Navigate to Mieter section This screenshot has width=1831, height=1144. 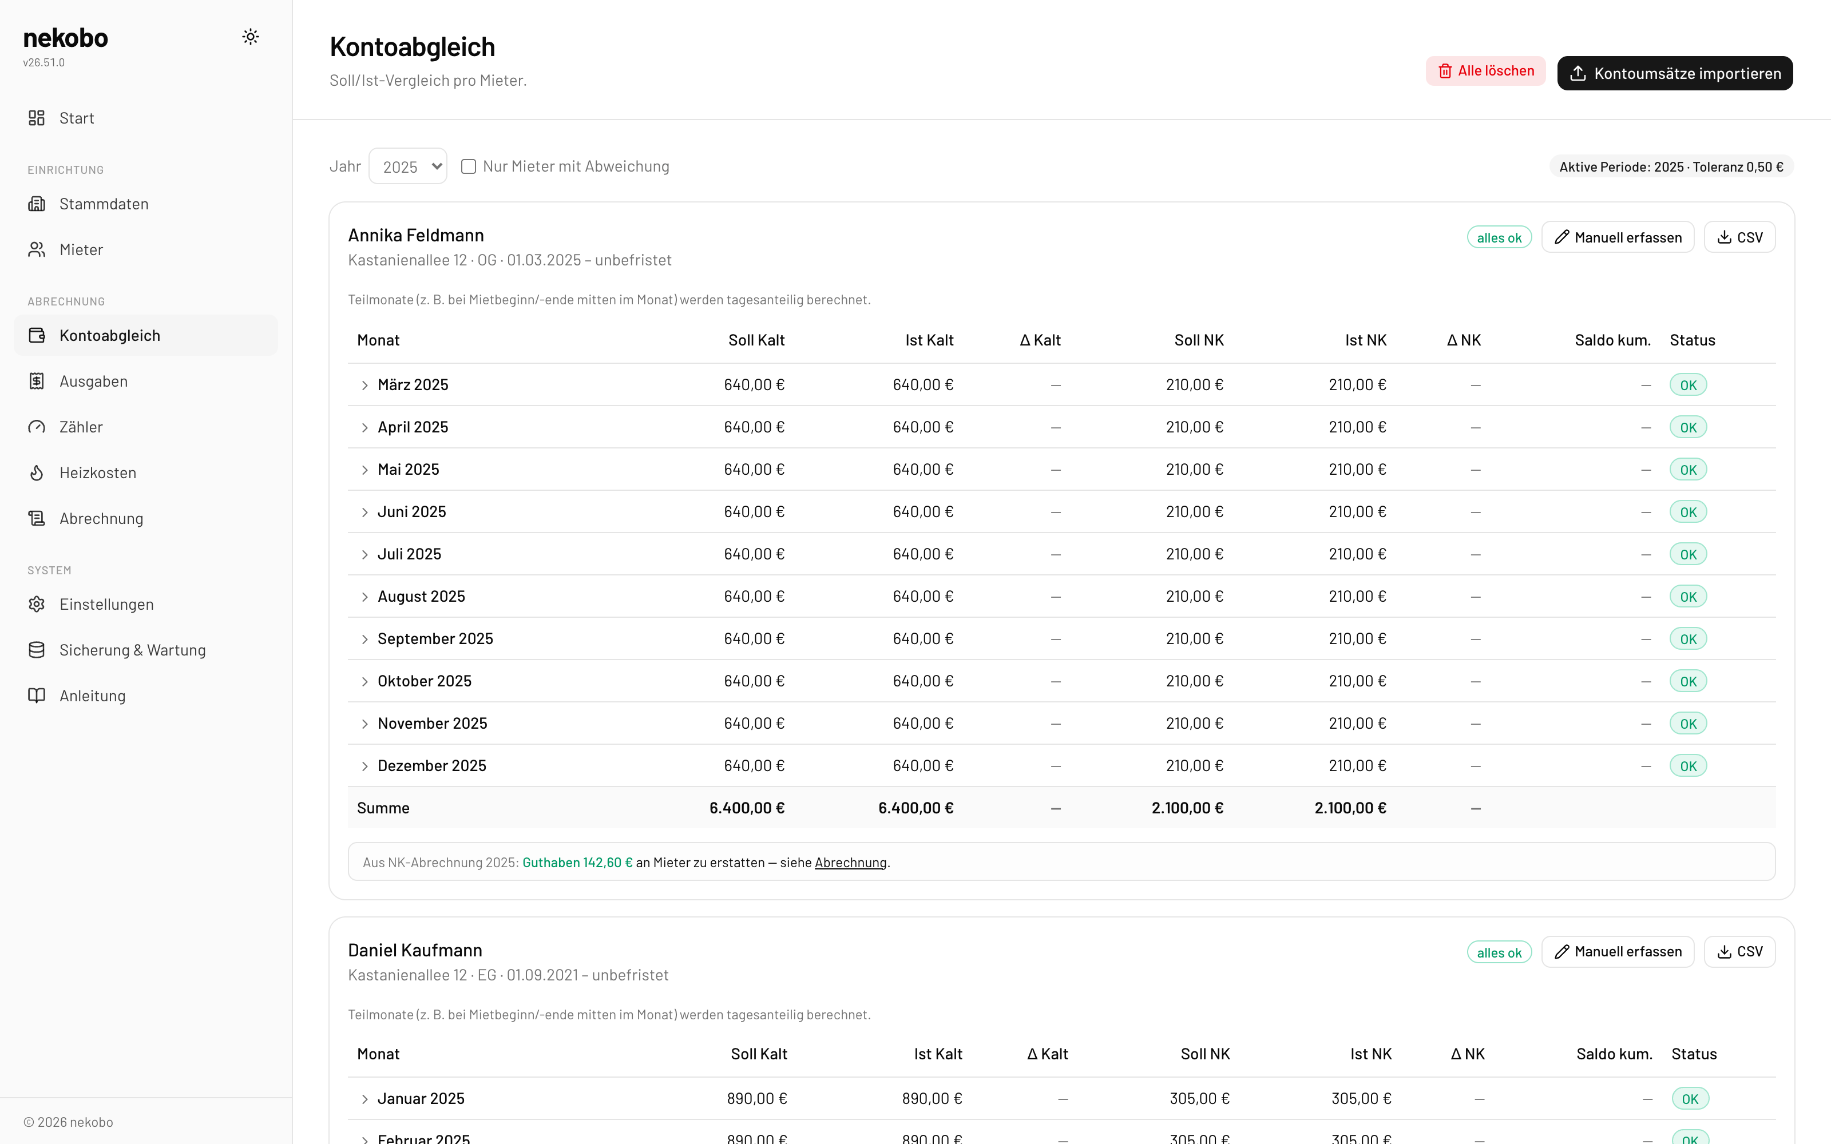tap(146, 250)
